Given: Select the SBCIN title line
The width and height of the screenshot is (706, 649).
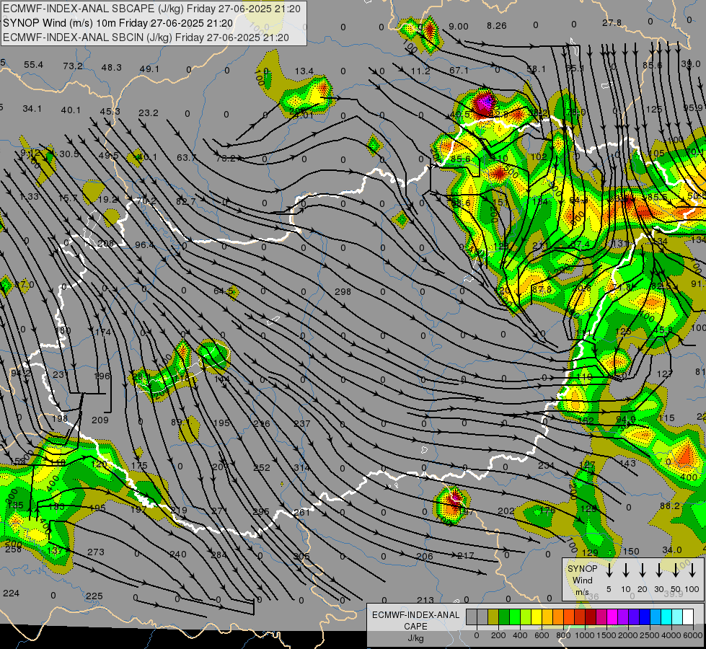Looking at the screenshot, I should (146, 37).
